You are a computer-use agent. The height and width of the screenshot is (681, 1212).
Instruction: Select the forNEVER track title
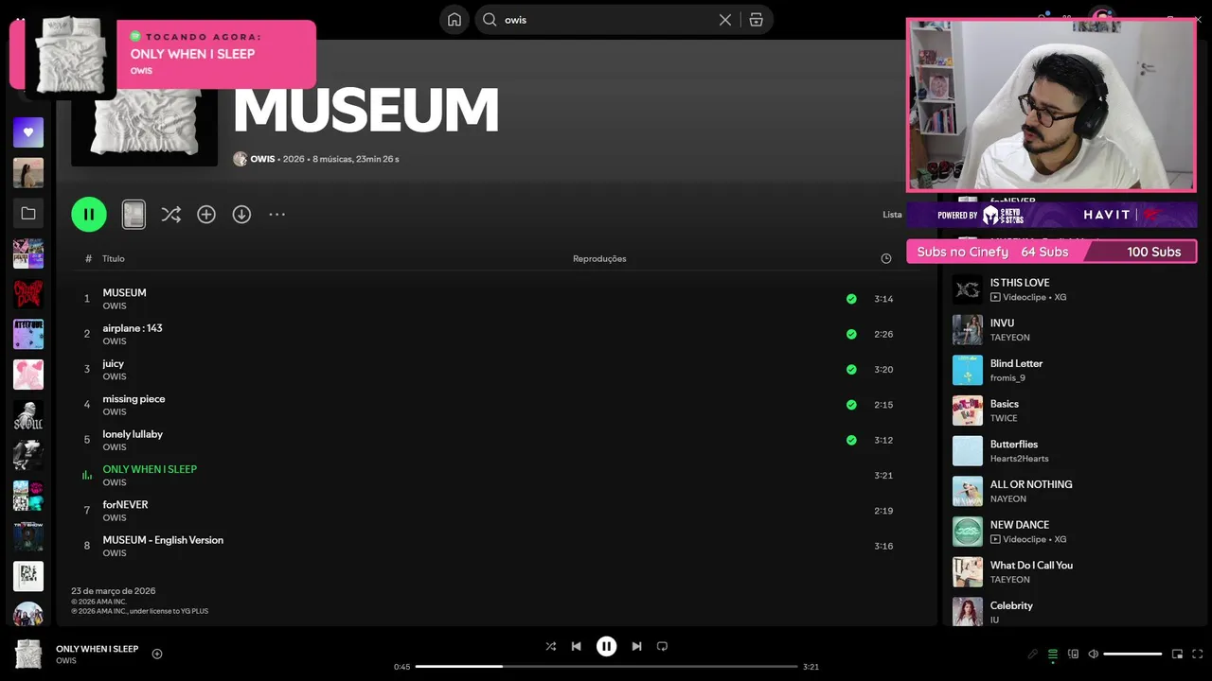click(x=125, y=505)
